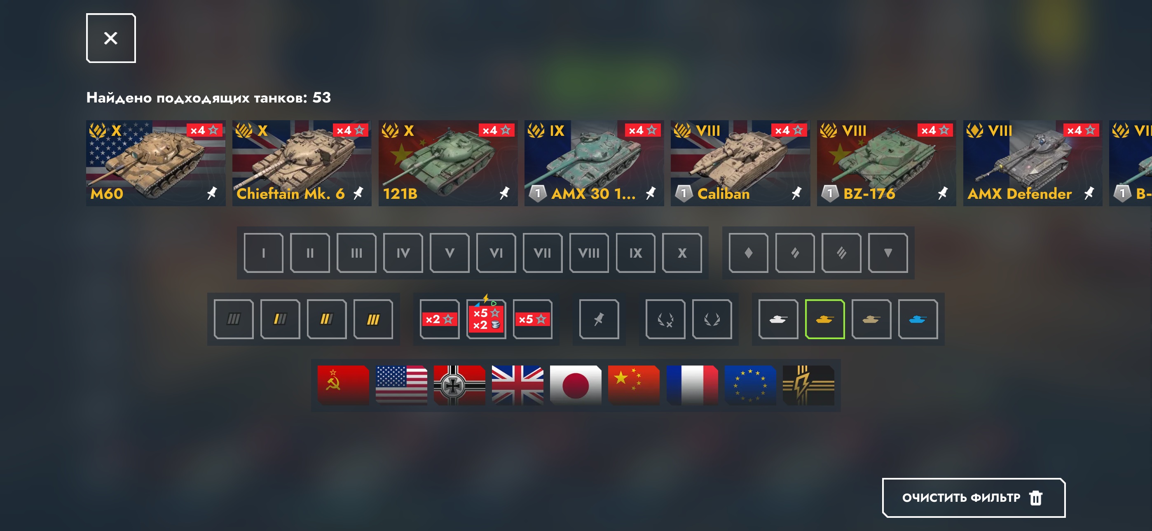Toggle the x2 star bonus filter
1152x531 pixels.
439,319
